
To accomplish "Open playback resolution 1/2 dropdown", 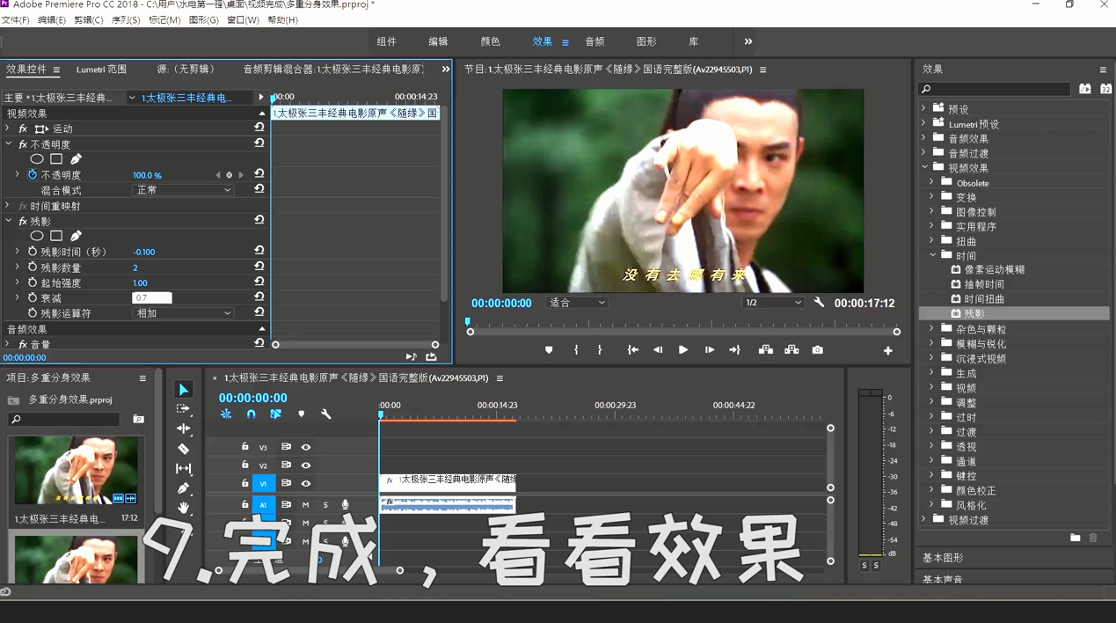I will coord(773,303).
